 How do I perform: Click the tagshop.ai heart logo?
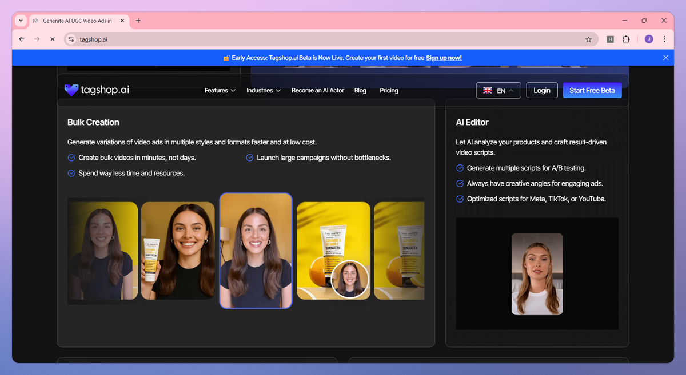click(71, 90)
